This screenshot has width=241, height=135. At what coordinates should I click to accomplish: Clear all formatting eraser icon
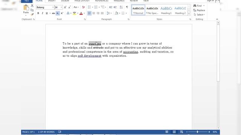[x=84, y=7]
